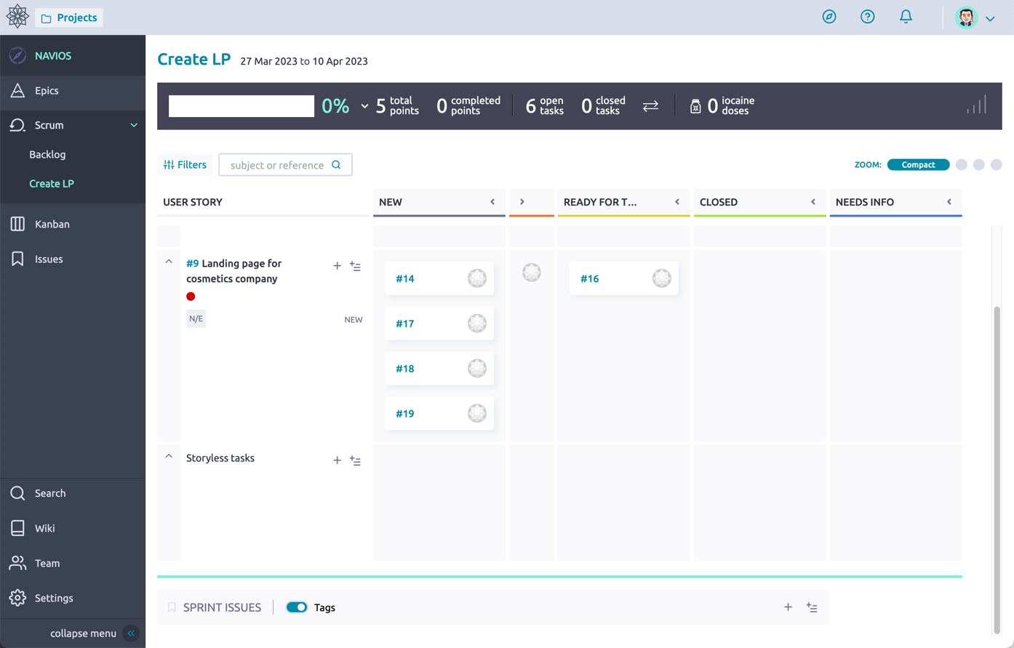Open Kanban in the sidebar
The image size is (1014, 648).
(52, 224)
